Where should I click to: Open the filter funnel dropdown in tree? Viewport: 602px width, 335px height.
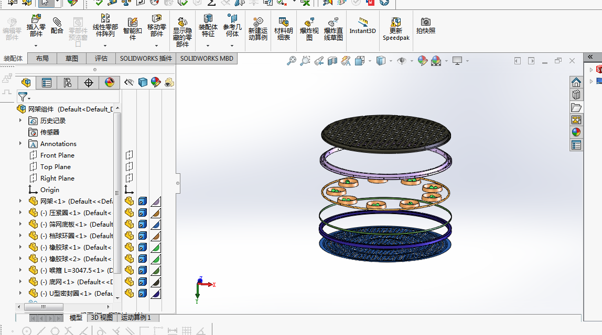pyautogui.click(x=29, y=98)
